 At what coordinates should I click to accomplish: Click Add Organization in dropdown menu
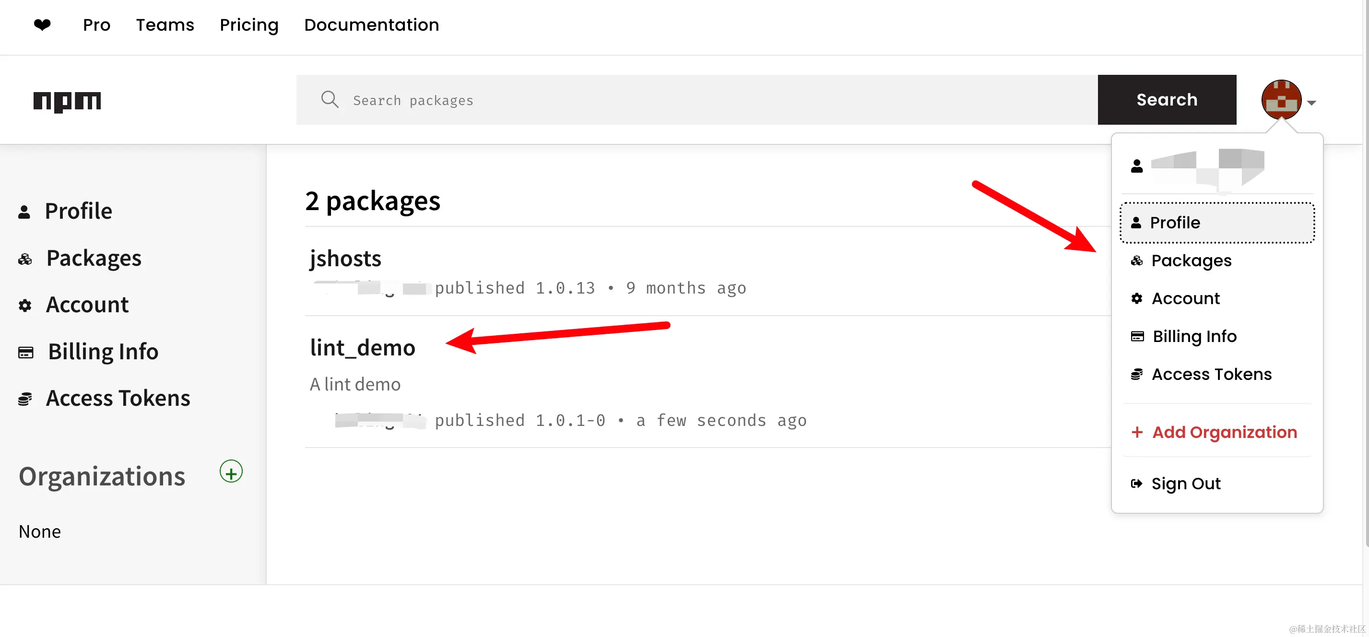coord(1224,433)
